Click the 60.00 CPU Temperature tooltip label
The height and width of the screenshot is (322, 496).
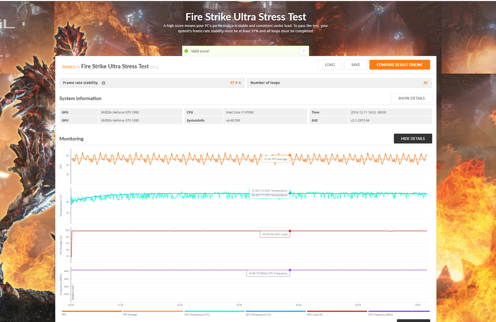click(269, 195)
